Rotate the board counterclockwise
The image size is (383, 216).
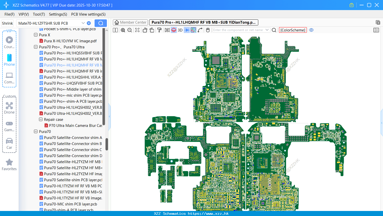145,30
